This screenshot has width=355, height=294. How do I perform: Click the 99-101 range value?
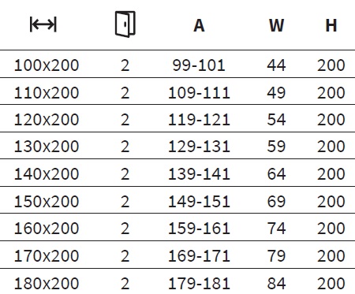coord(199,65)
